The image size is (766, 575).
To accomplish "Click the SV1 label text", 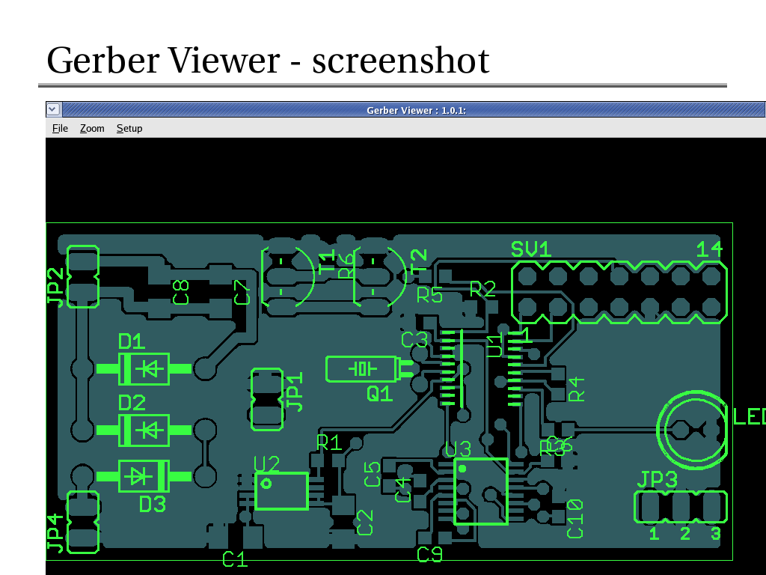I will tap(531, 249).
